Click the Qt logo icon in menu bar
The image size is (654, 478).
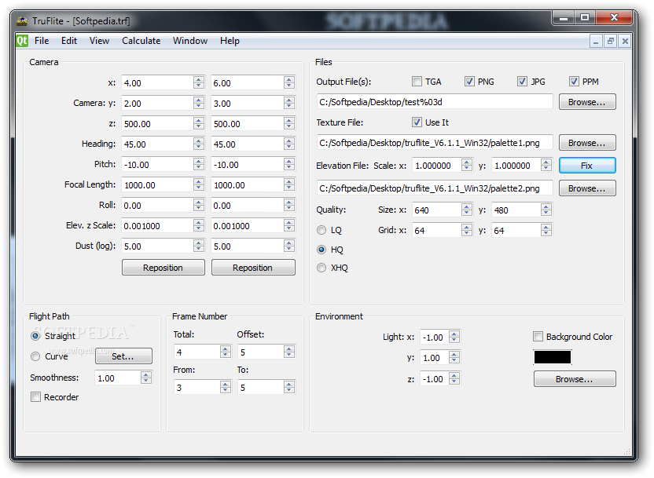22,41
